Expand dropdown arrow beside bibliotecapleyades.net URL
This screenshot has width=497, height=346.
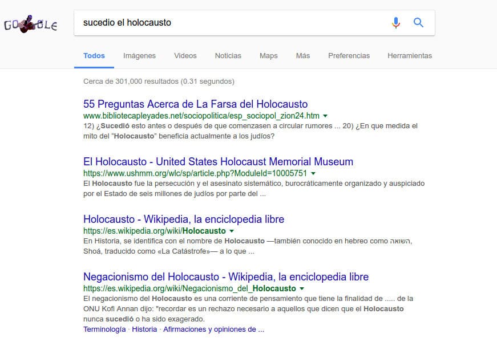tap(325, 116)
